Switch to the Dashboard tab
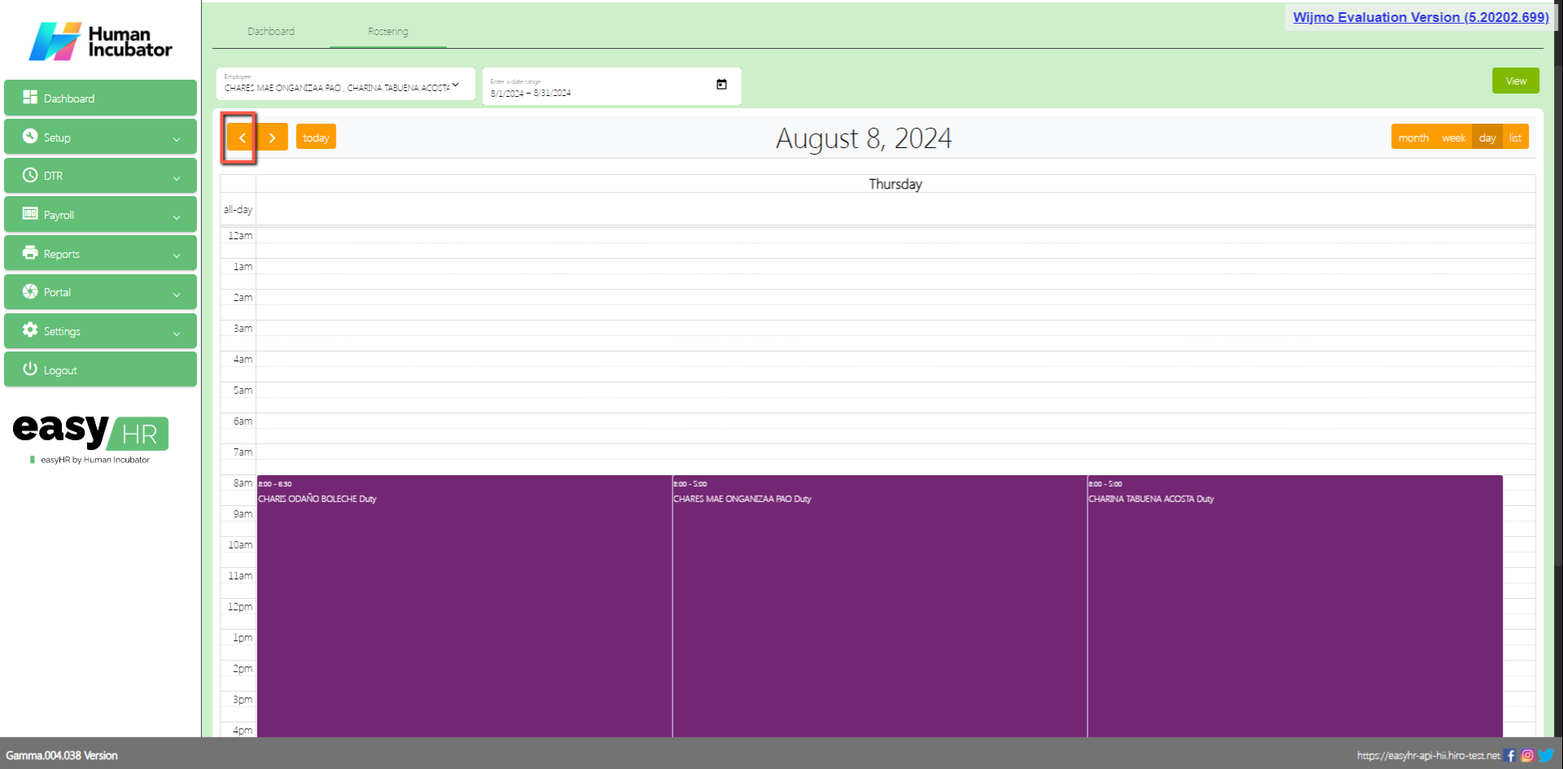This screenshot has width=1563, height=769. pyautogui.click(x=271, y=32)
